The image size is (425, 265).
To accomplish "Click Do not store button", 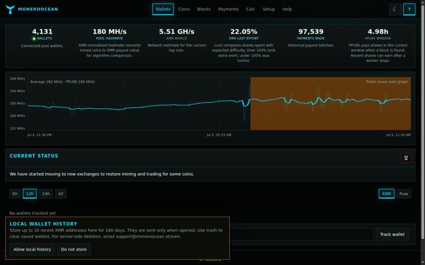I will (74, 249).
